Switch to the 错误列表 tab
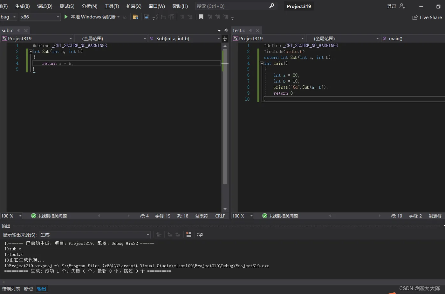445x294 pixels. pyautogui.click(x=11, y=289)
